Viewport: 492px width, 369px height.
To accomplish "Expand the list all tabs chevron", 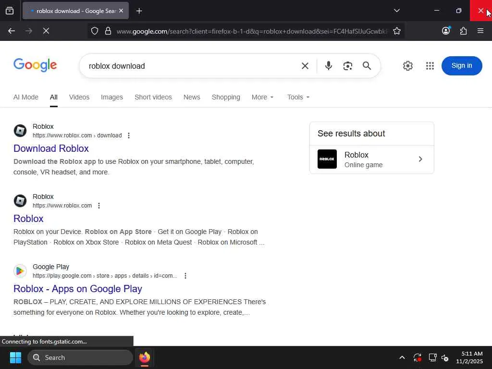I will (396, 11).
